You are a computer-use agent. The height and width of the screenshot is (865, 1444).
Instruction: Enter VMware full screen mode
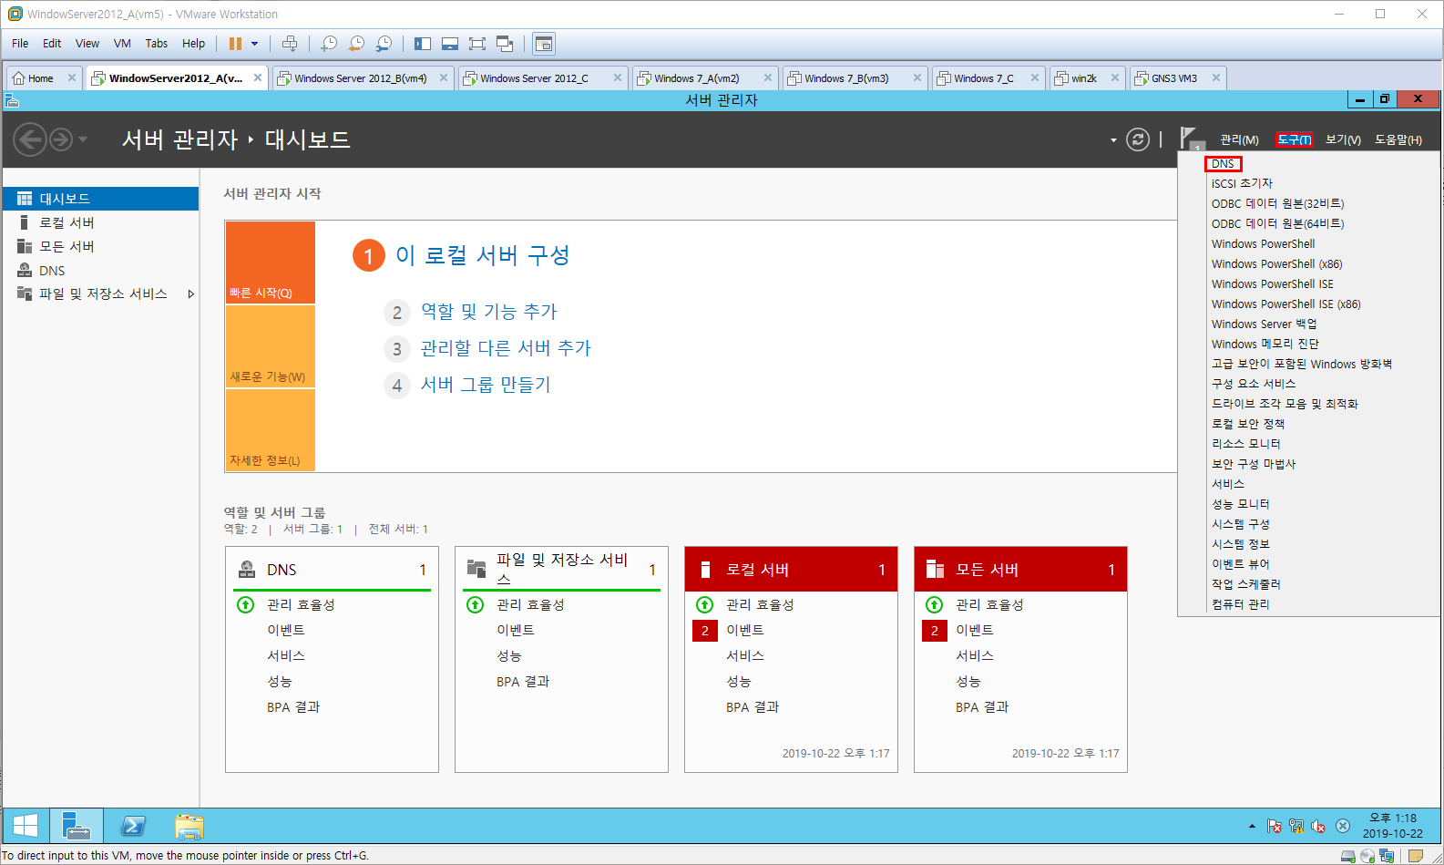[477, 44]
